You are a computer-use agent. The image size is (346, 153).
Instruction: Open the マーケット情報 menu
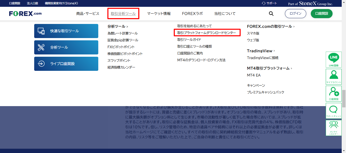pos(159,14)
